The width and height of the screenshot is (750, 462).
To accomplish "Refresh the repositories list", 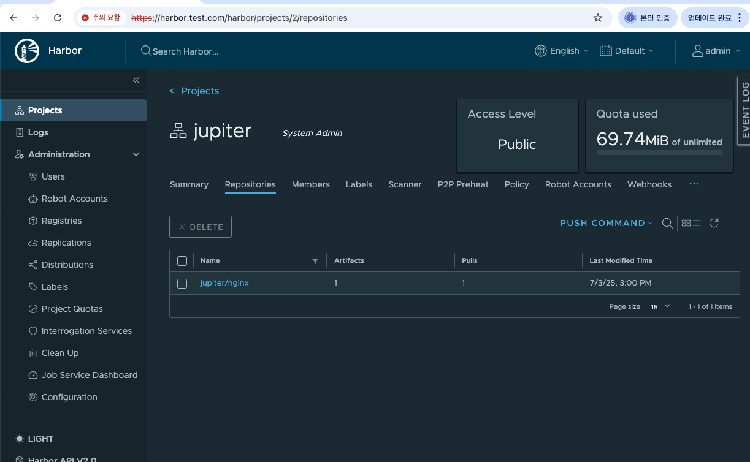I will coord(714,223).
